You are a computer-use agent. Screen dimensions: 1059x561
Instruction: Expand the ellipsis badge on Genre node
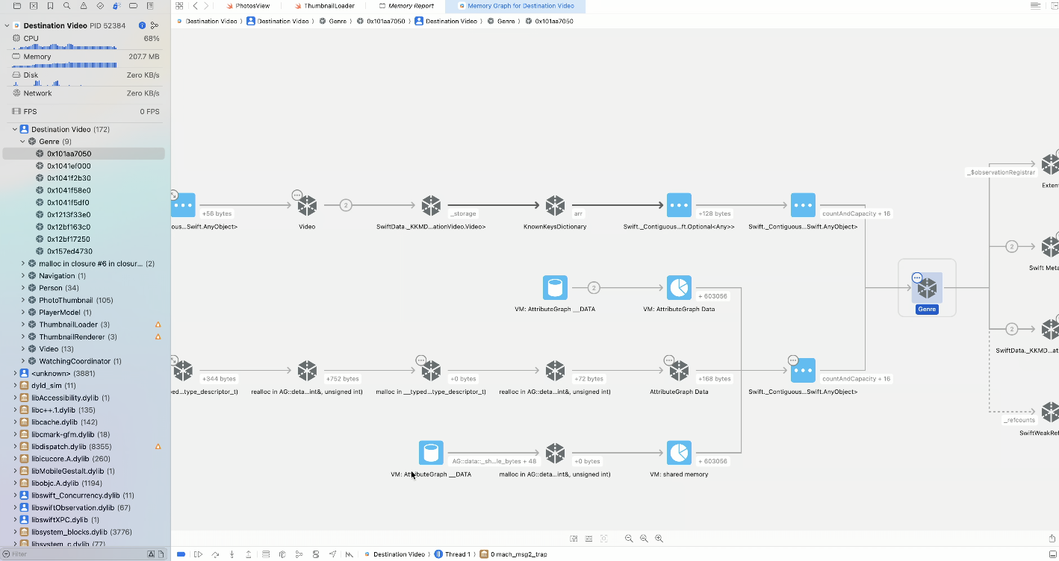917,278
